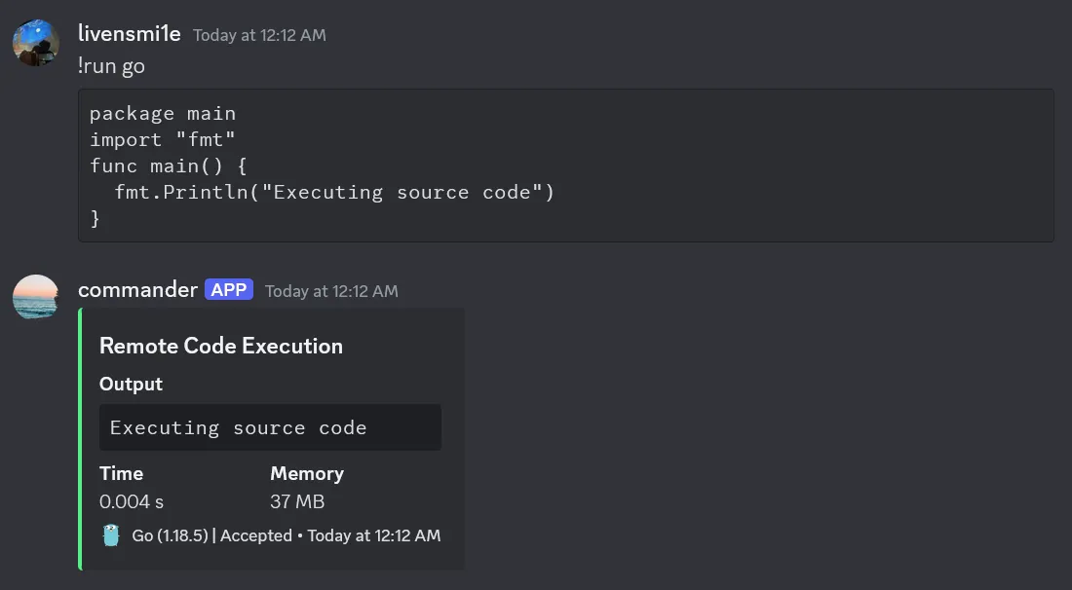Click the commander bot name
Screen dimensions: 1072x590
coord(137,289)
